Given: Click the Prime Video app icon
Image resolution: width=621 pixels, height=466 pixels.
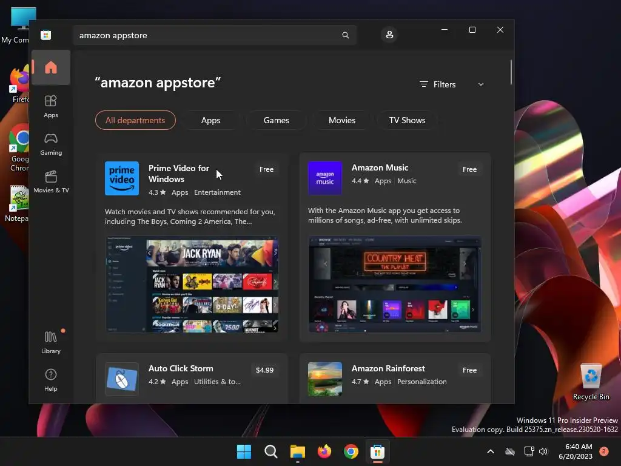Looking at the screenshot, I should 122,178.
